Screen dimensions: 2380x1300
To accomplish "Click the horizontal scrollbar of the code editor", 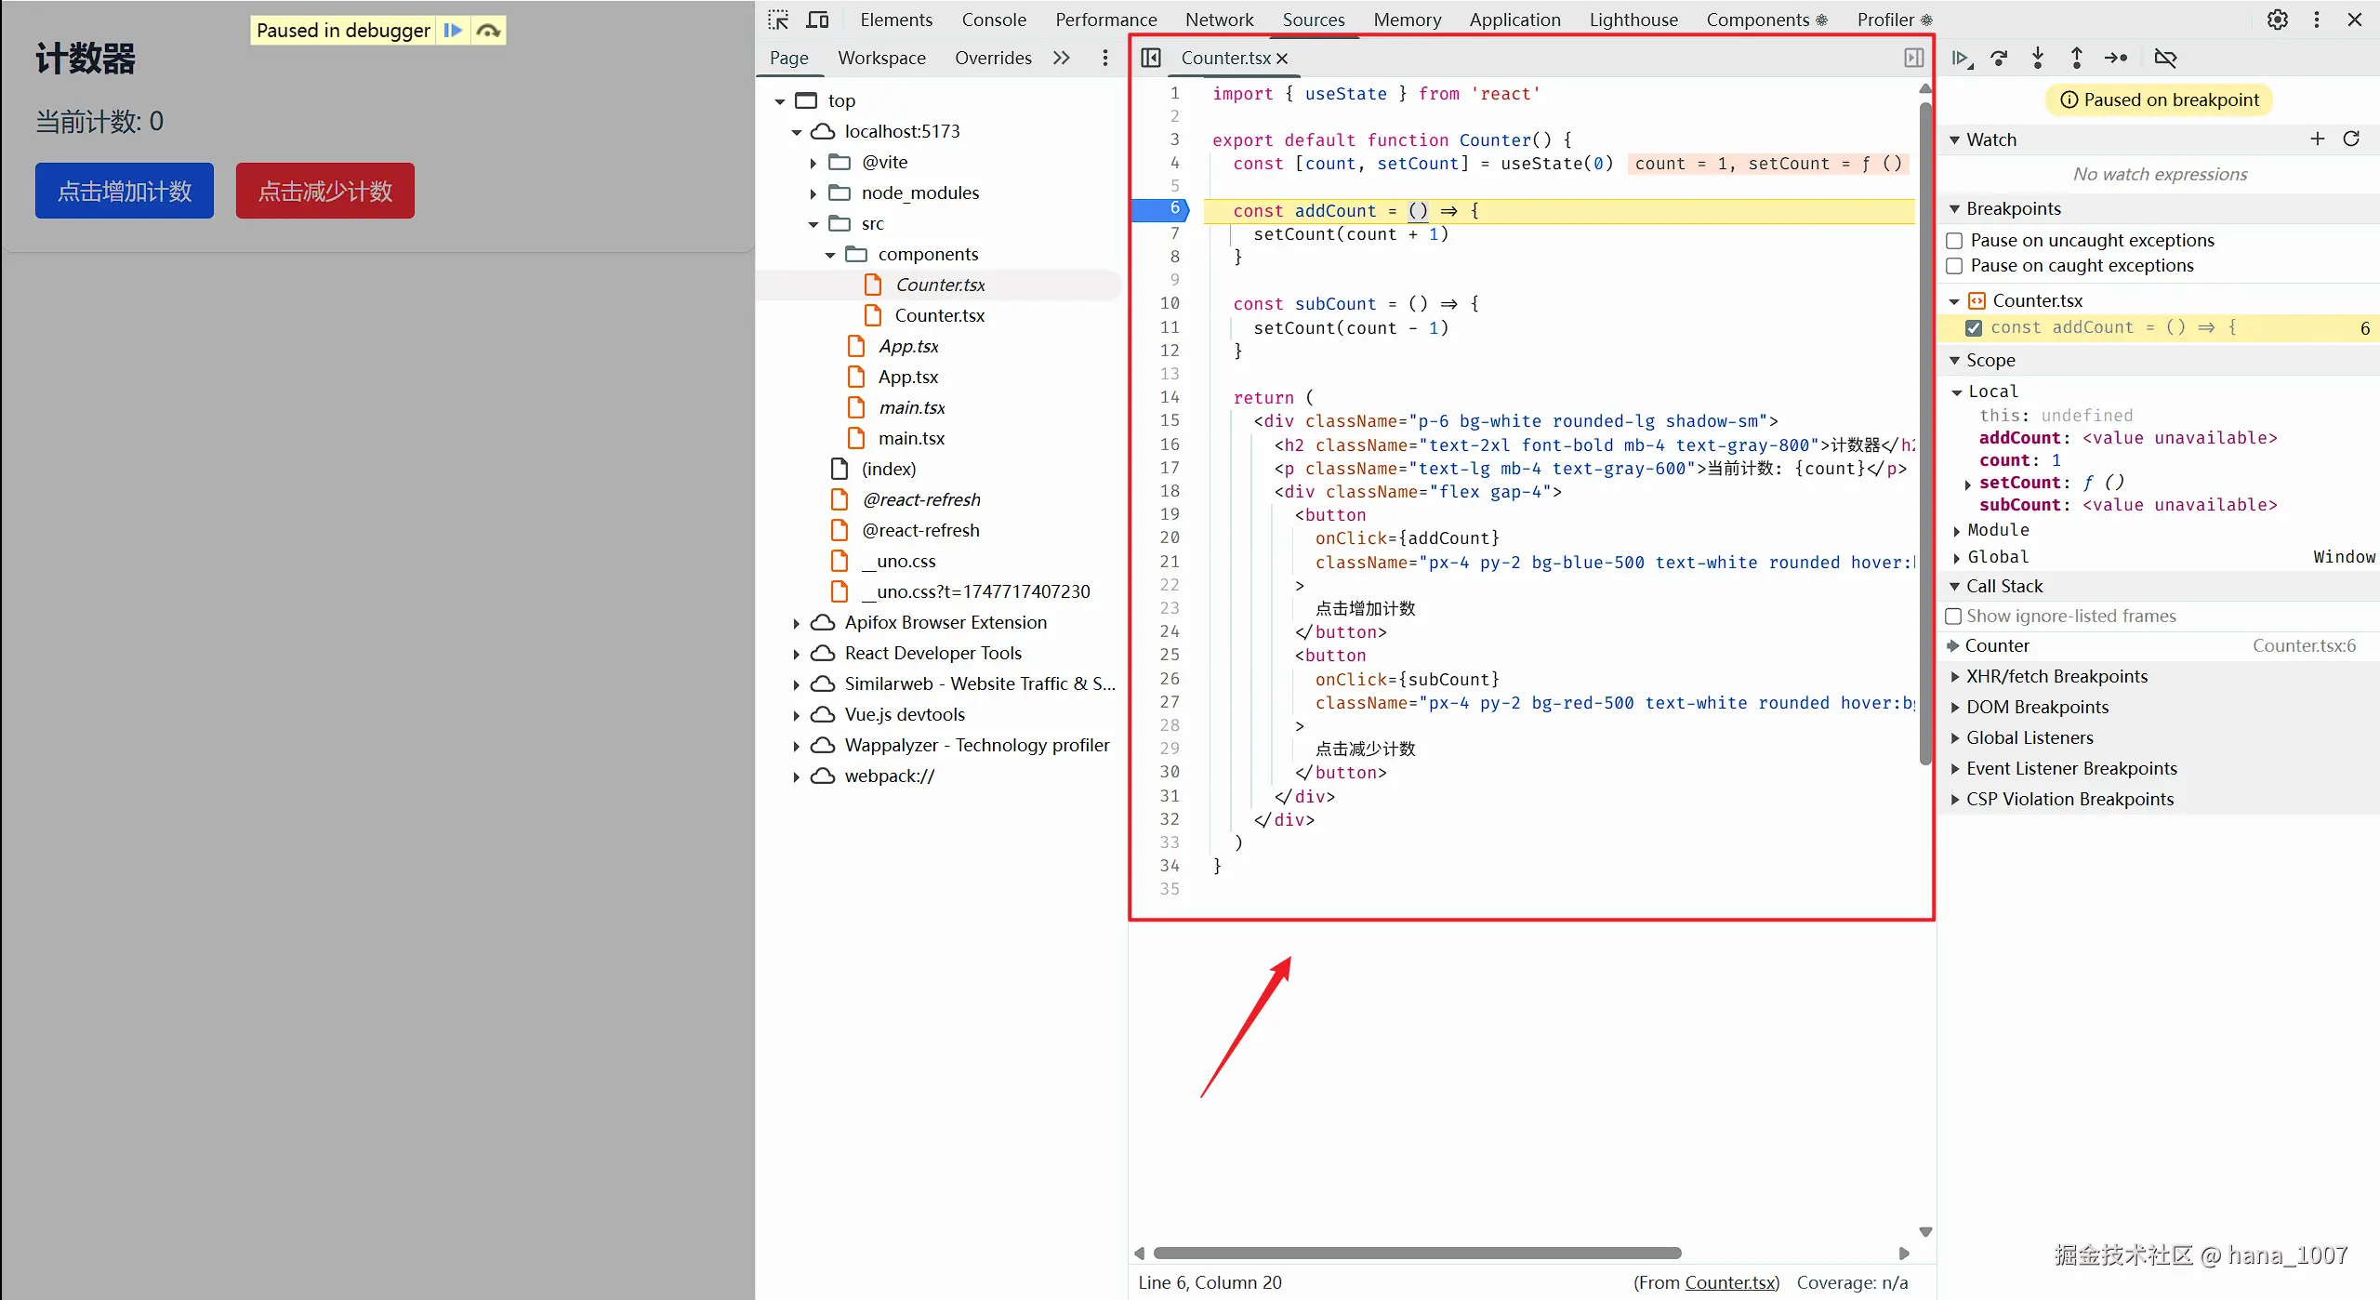I will (x=1416, y=1253).
